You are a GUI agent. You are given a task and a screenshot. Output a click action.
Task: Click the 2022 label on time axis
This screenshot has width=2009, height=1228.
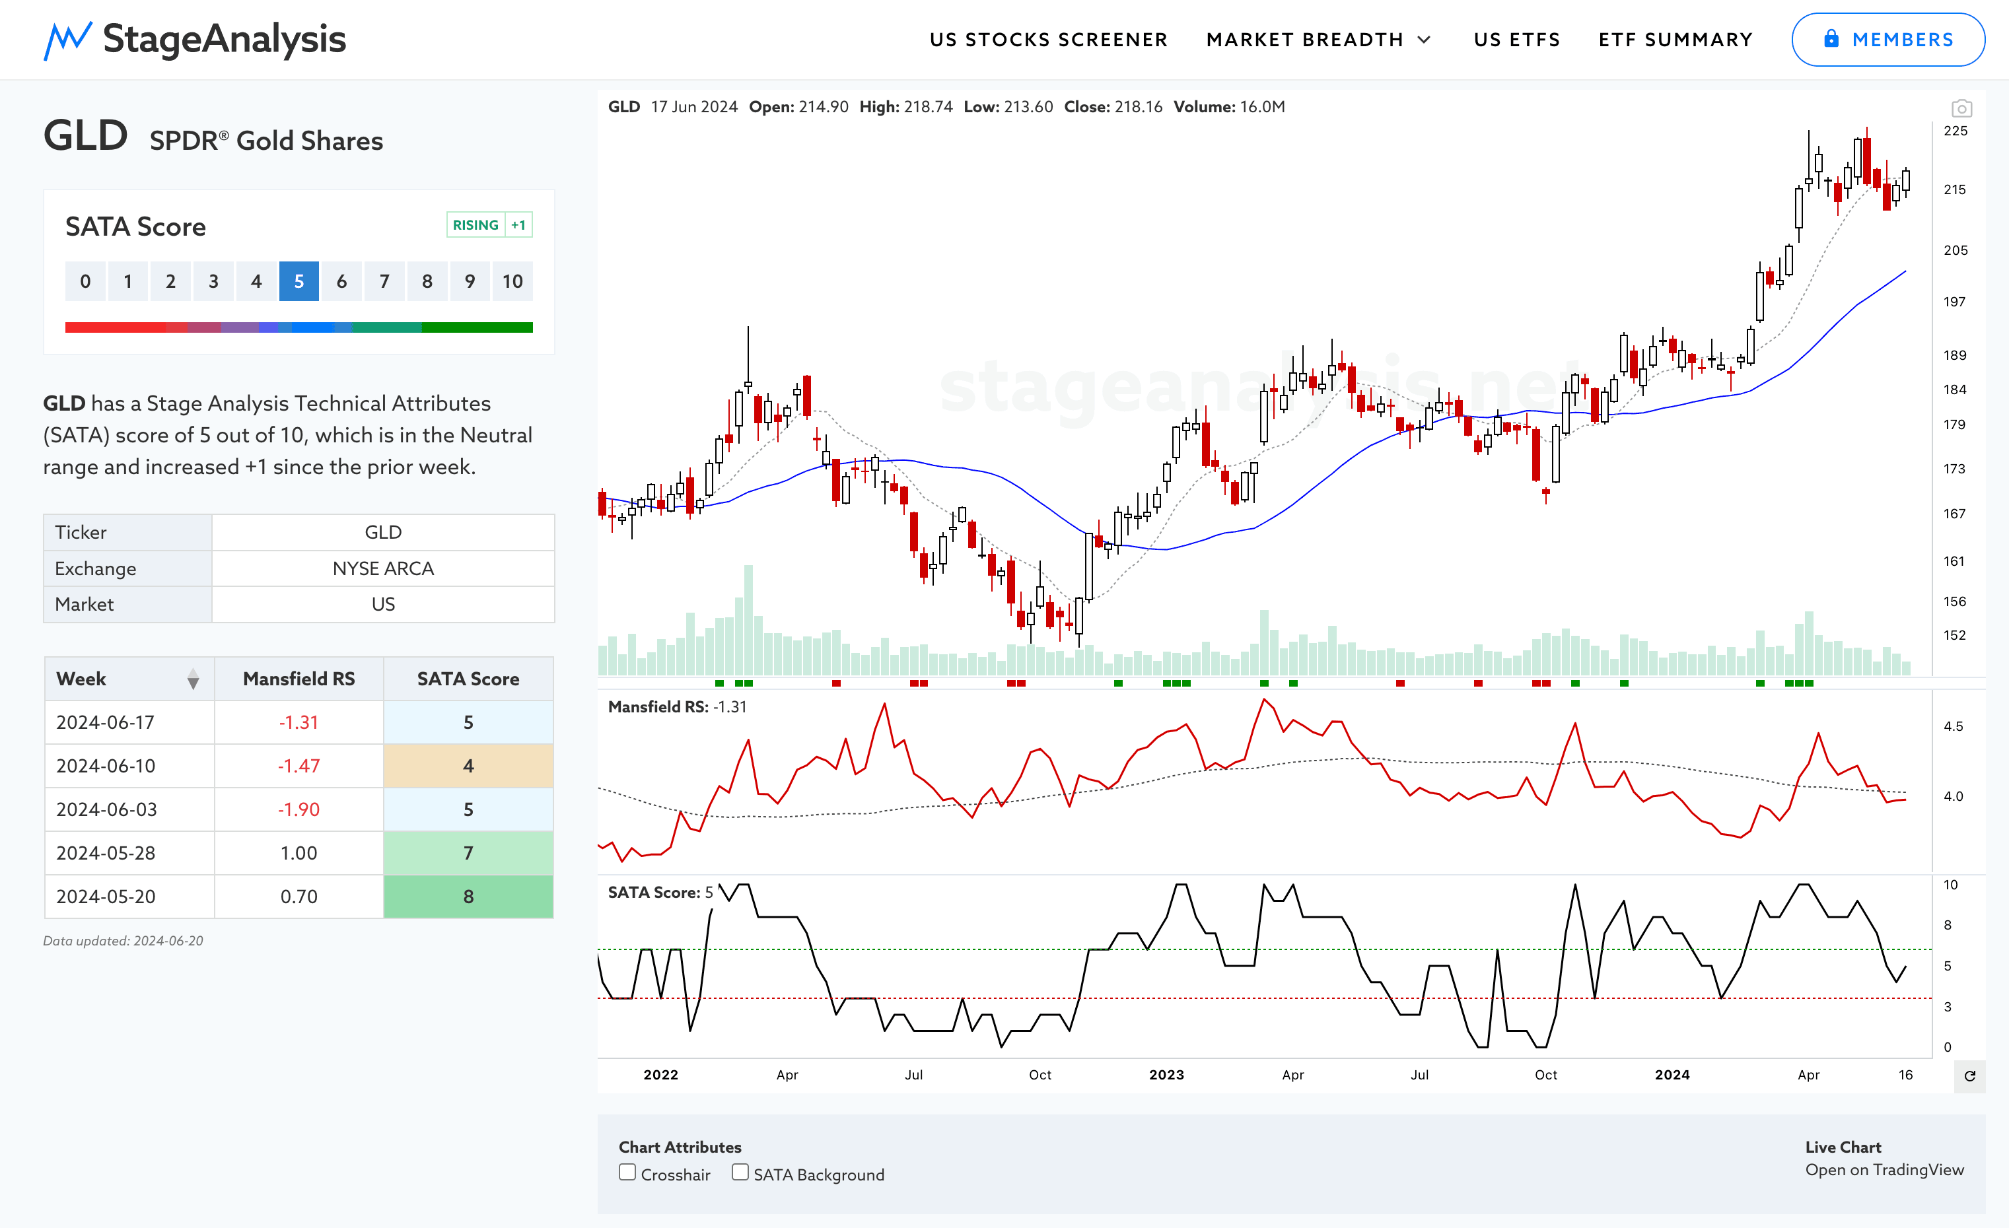(660, 1075)
